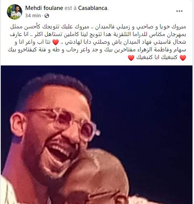Open the Mehdi foulane profile name link
Screen dimensions: 194x204
pyautogui.click(x=44, y=8)
